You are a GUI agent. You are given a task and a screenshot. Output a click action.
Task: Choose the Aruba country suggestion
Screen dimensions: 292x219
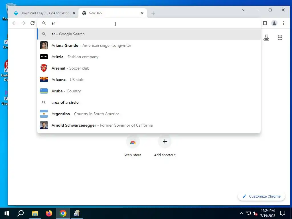click(x=149, y=91)
